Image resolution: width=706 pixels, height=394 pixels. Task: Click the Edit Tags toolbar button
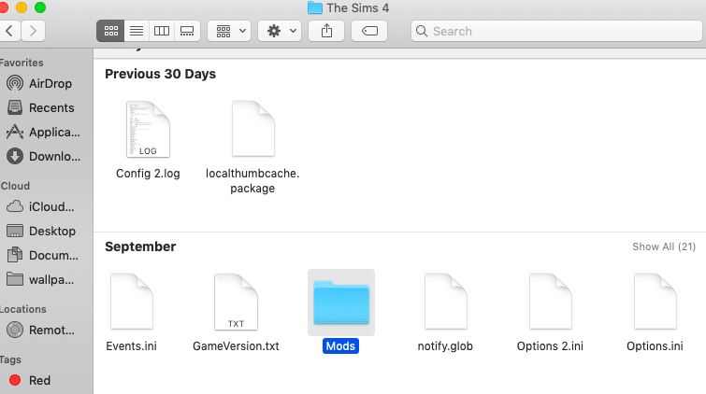tap(369, 31)
